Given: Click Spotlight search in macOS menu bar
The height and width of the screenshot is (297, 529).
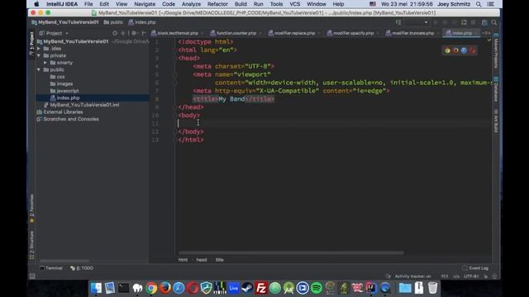Looking at the screenshot, I should pyautogui.click(x=479, y=4).
